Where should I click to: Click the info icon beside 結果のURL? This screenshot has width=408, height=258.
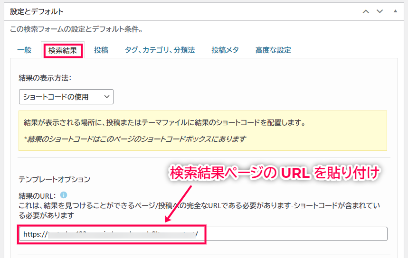tap(64, 195)
